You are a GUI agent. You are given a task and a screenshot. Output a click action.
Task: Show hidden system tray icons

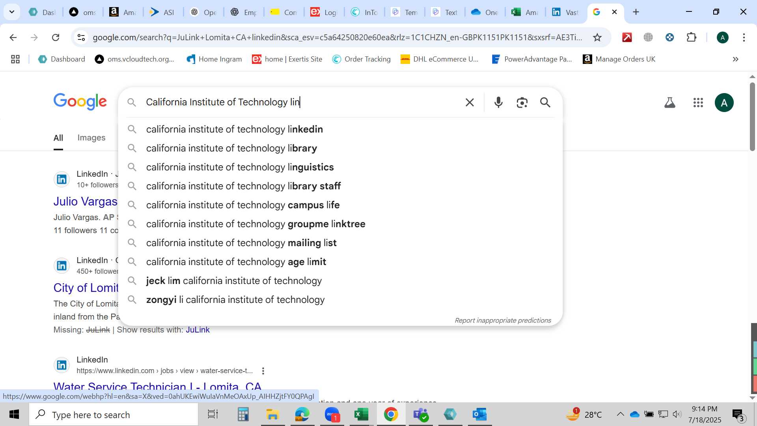tap(620, 414)
